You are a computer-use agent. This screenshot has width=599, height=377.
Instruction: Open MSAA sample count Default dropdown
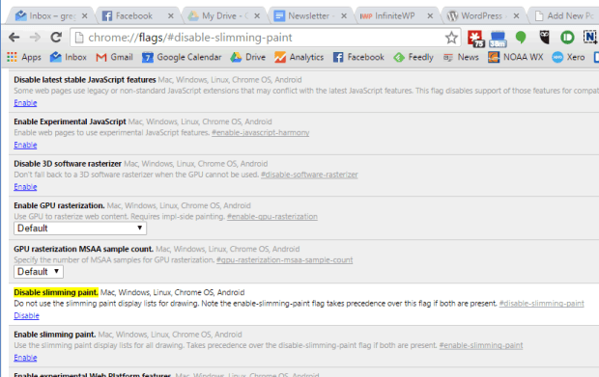point(39,272)
